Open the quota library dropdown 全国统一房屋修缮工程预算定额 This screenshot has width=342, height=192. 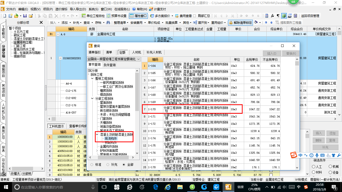pos(114,59)
